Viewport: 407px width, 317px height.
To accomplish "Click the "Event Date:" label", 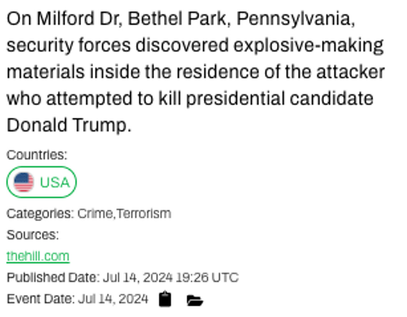I will [x=40, y=299].
